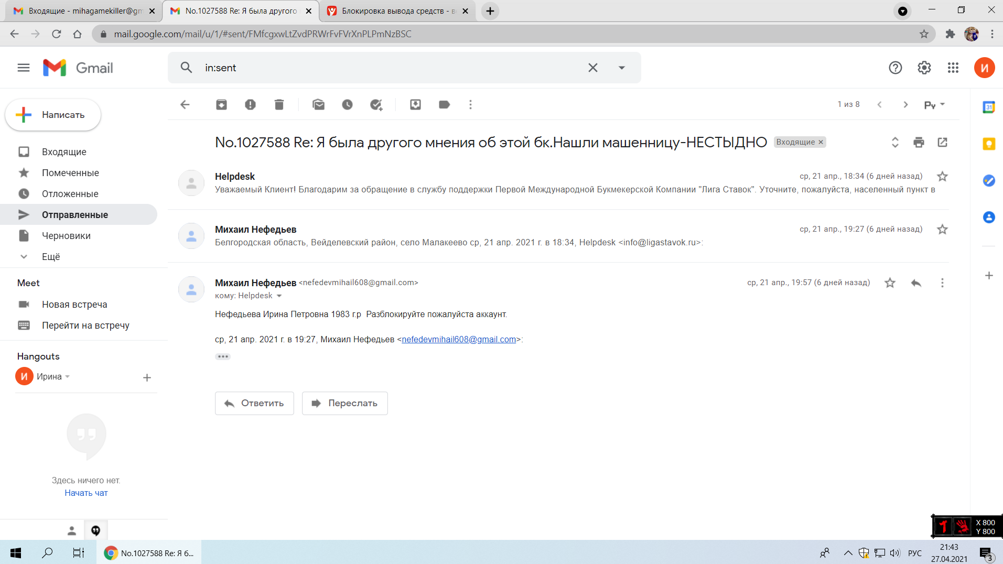Open the Входящие folder
The height and width of the screenshot is (564, 1003).
pos(64,152)
